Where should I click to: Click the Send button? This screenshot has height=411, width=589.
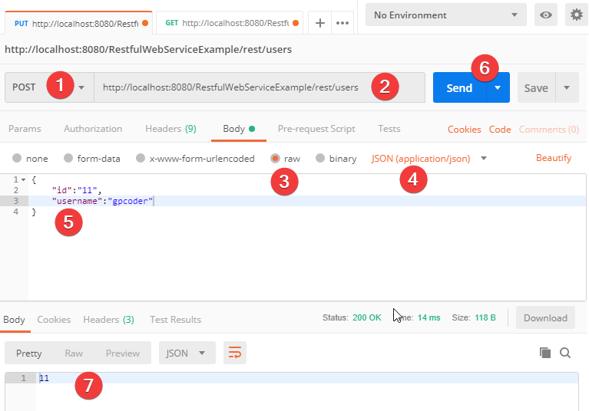(x=459, y=87)
